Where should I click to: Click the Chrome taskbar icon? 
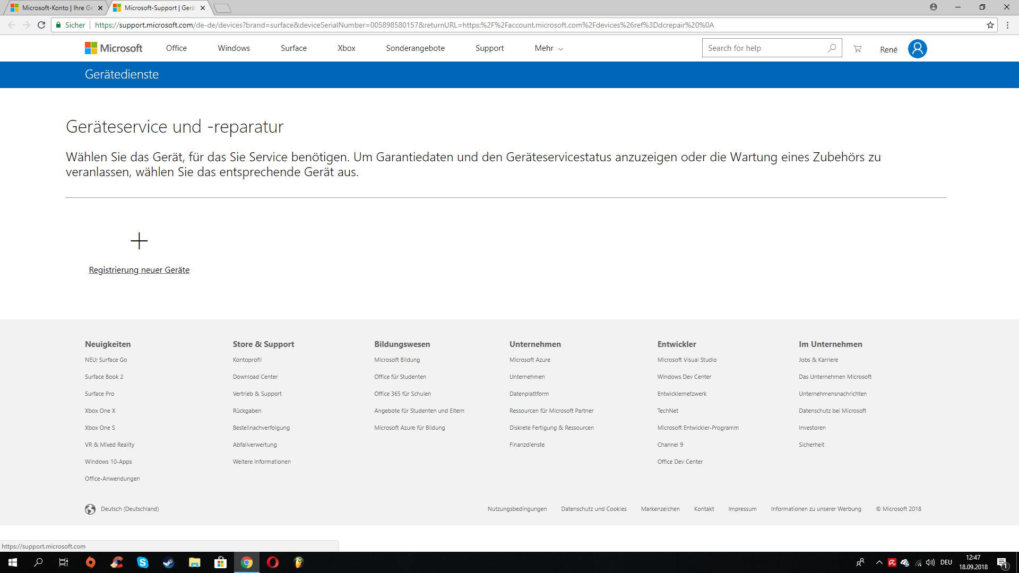(x=247, y=562)
